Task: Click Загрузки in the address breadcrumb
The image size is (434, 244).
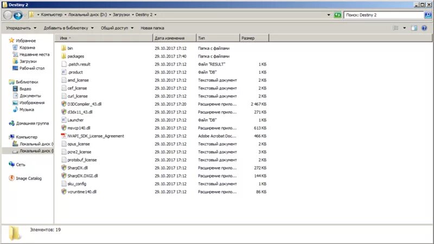Action: coord(121,15)
